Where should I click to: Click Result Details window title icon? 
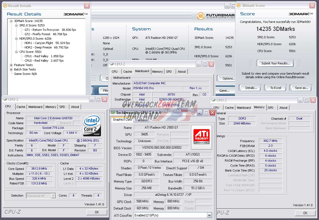click(5, 6)
